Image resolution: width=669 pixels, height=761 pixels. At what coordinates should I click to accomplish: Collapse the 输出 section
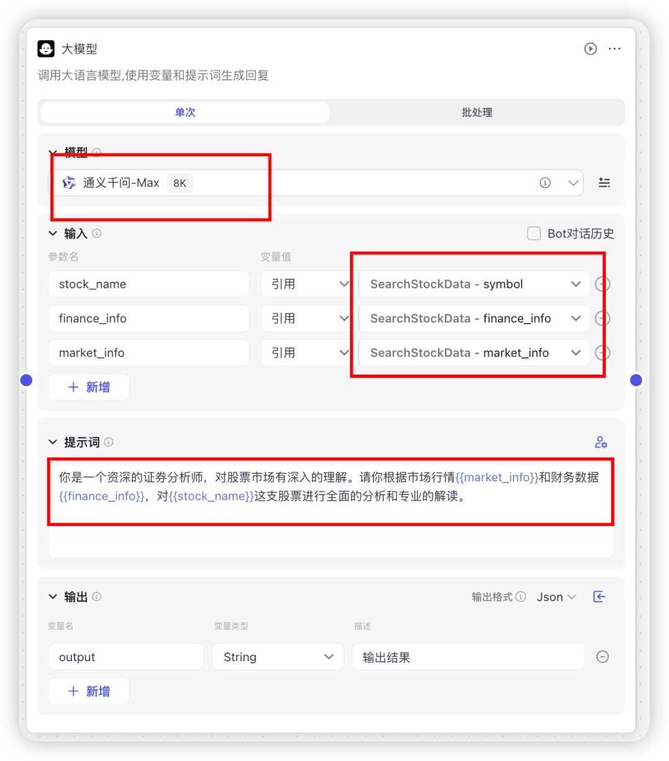[x=53, y=596]
